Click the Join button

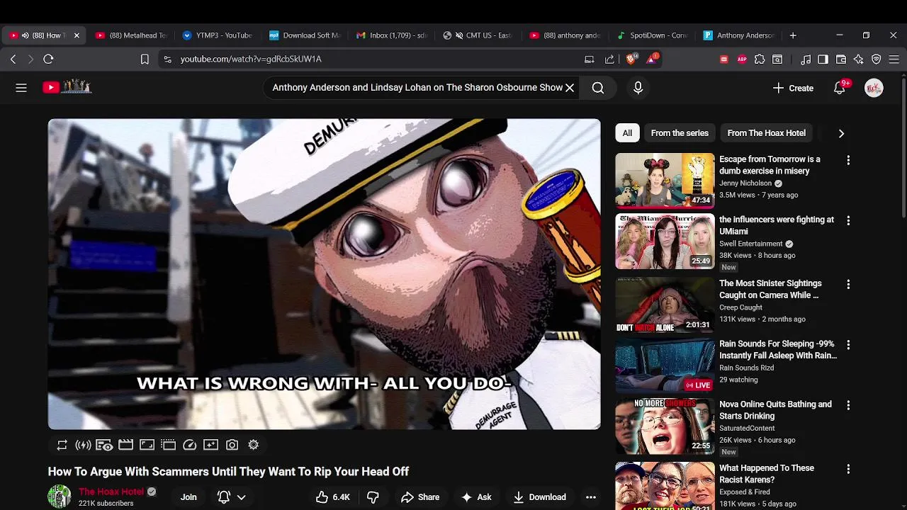188,497
